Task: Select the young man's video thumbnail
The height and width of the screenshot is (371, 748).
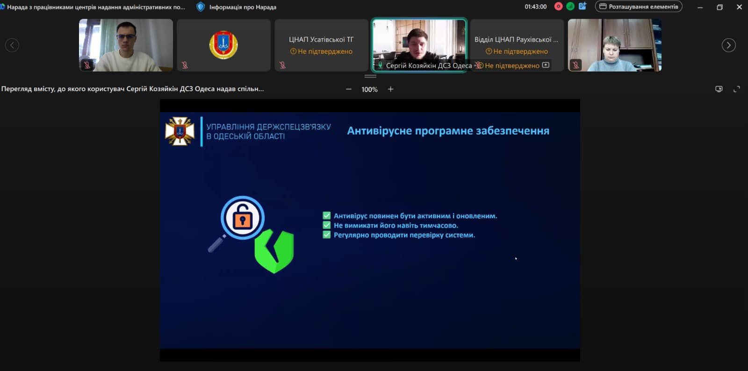Action: (x=126, y=45)
